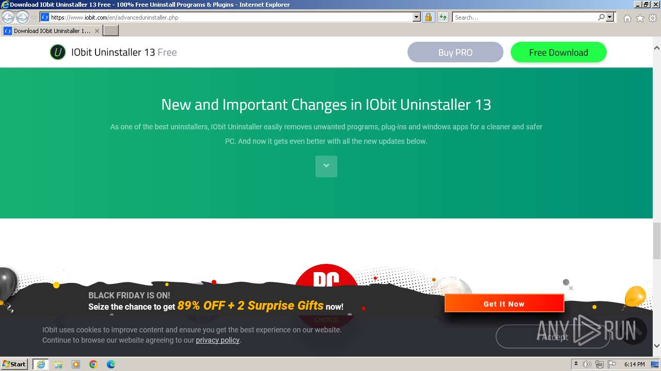The height and width of the screenshot is (371, 661).
Task: Close the Black Friday banner
Action: point(571,288)
